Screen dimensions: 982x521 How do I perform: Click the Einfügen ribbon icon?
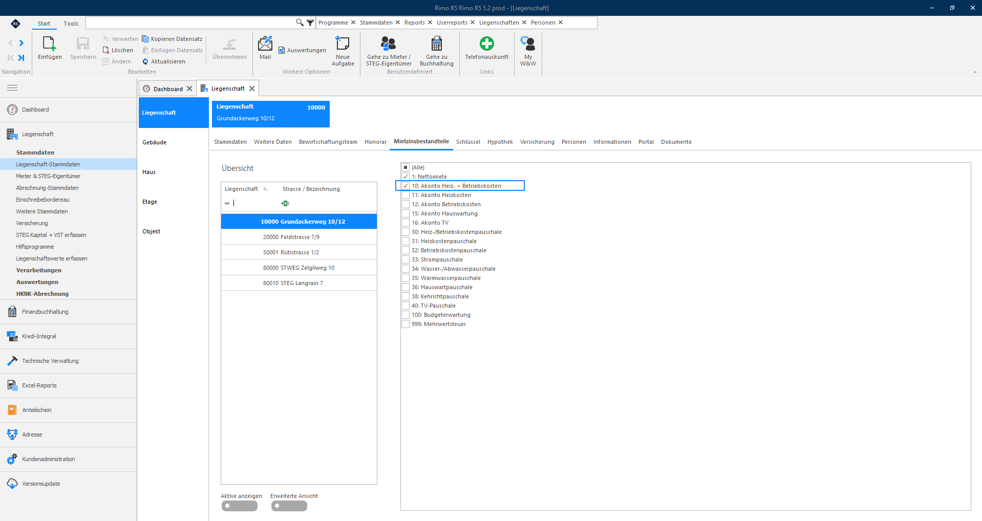click(x=50, y=44)
